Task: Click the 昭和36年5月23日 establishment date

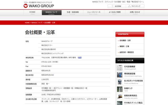Action: tap(48, 75)
